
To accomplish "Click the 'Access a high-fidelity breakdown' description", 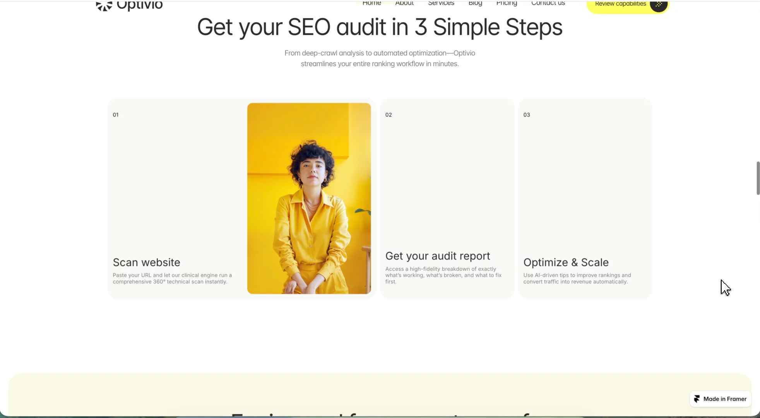I will pos(443,275).
